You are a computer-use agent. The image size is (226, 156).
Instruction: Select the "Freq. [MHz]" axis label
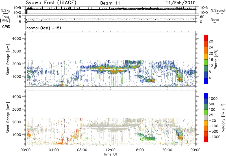tap(5, 19)
